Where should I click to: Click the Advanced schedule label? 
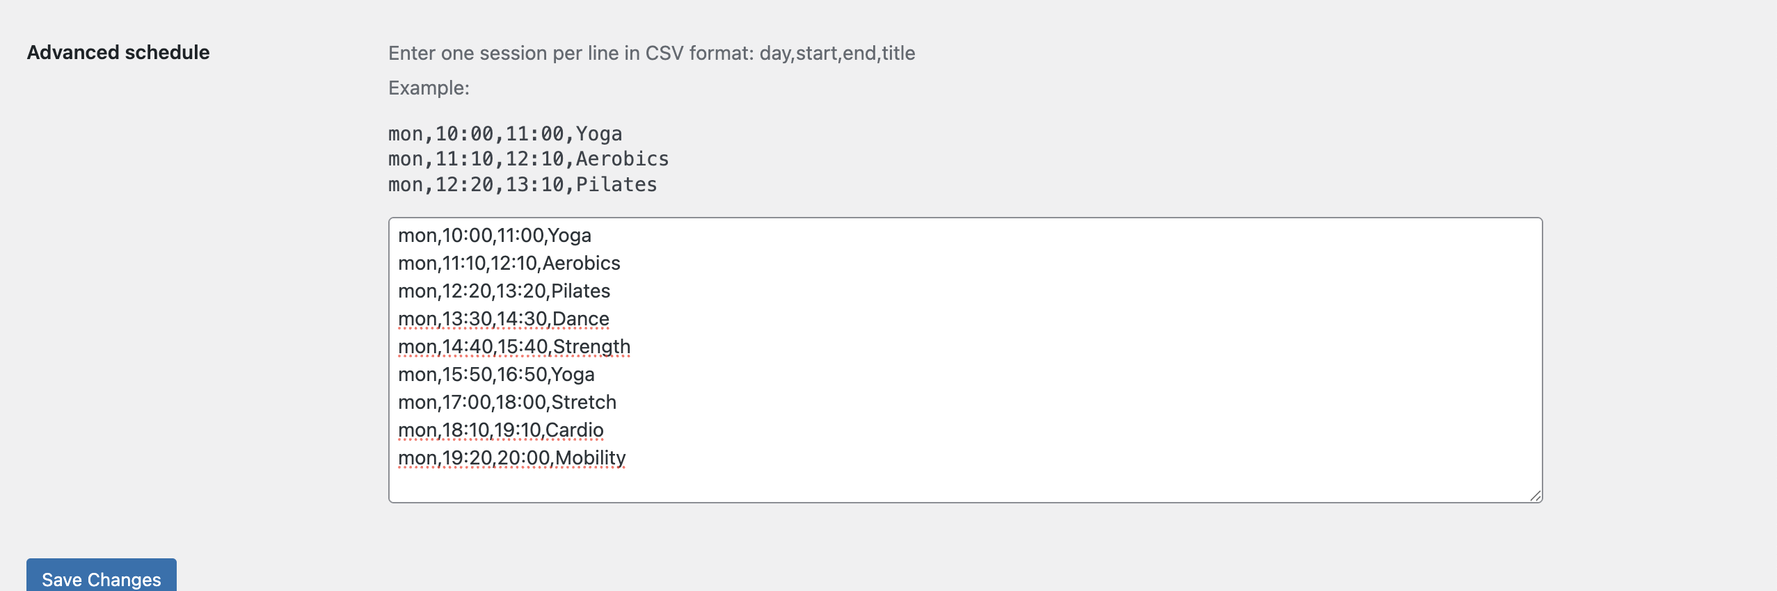[118, 53]
